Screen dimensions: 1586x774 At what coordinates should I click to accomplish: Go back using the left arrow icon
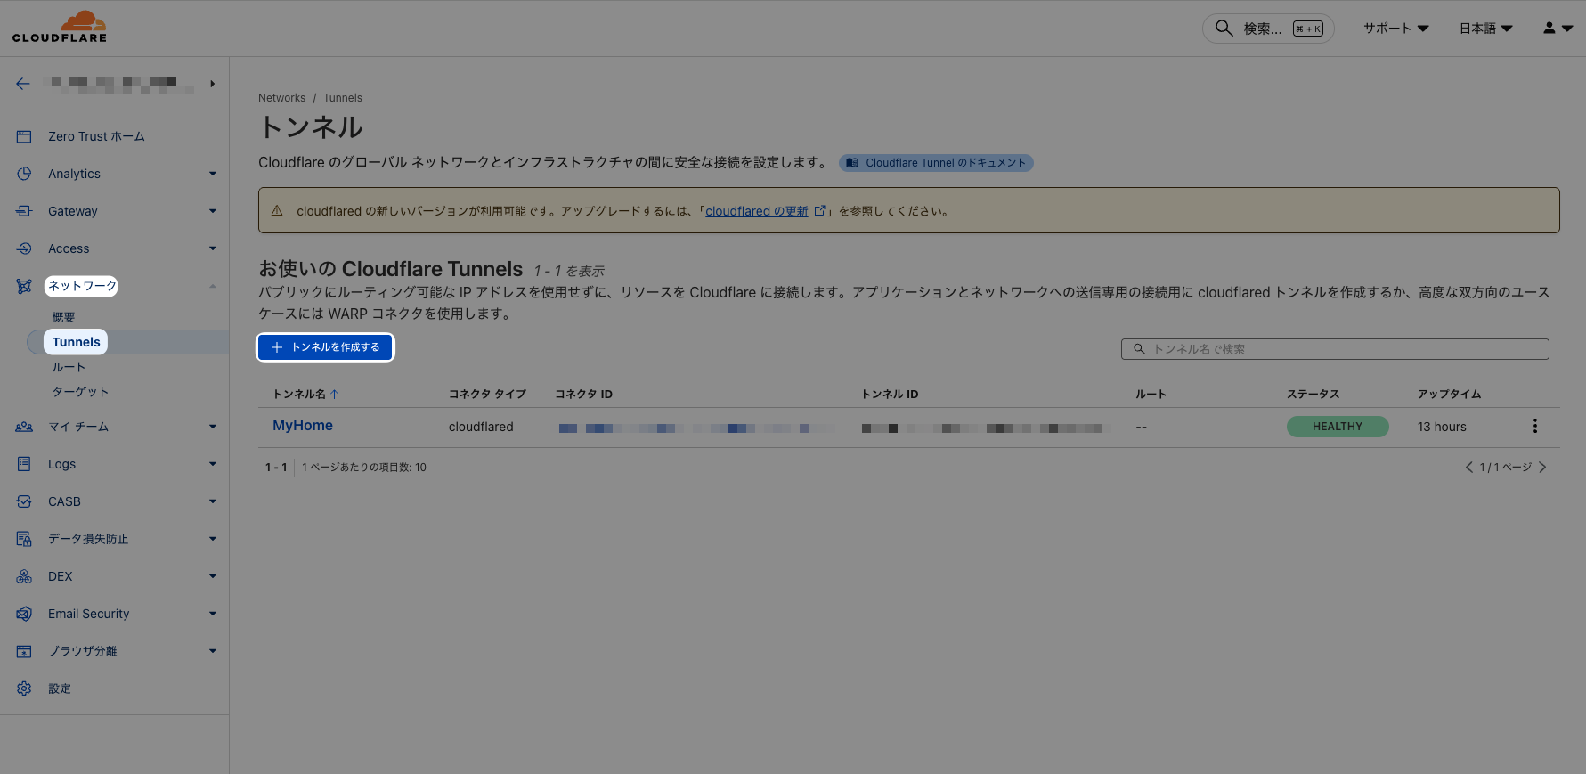(23, 84)
